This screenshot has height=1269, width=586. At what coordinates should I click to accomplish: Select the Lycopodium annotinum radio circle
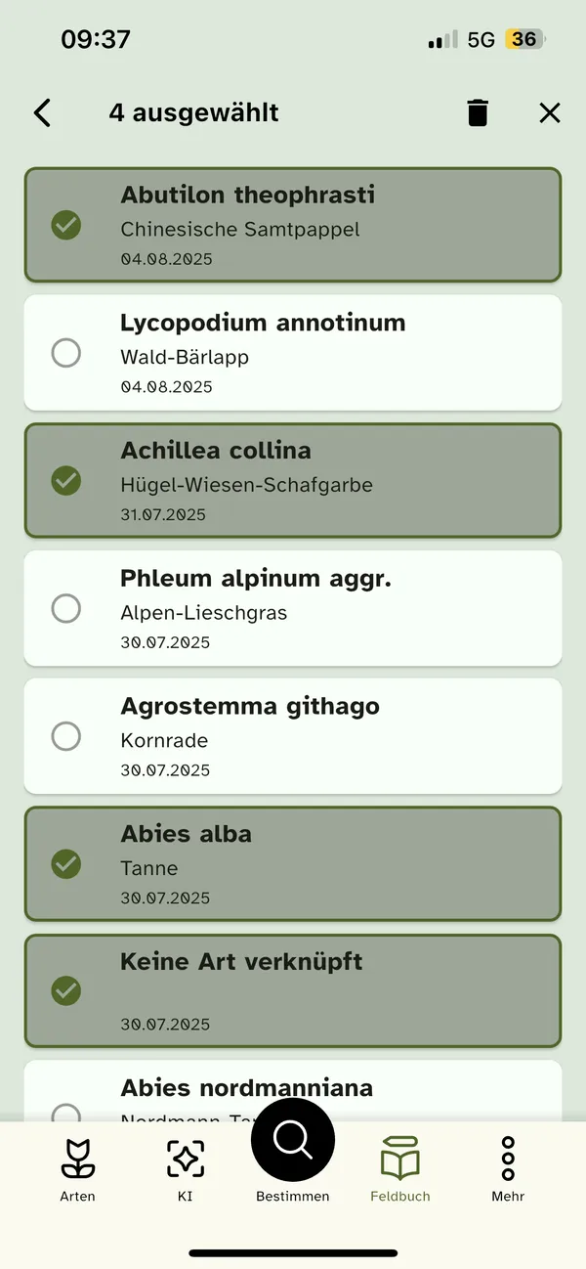pos(66,353)
